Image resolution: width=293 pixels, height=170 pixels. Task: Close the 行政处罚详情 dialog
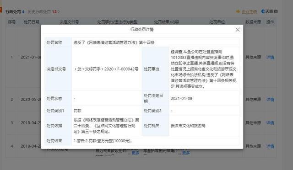[238, 30]
